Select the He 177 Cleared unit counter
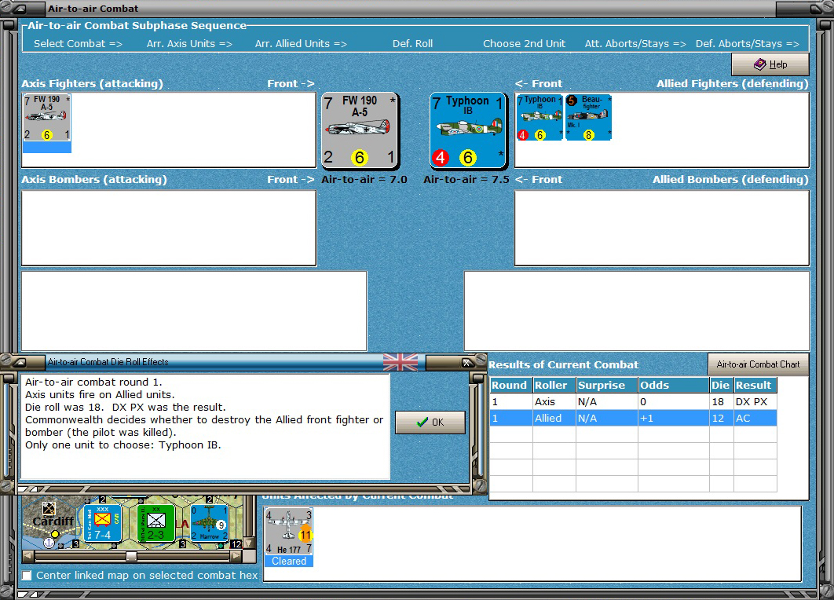The image size is (834, 600). (x=289, y=537)
